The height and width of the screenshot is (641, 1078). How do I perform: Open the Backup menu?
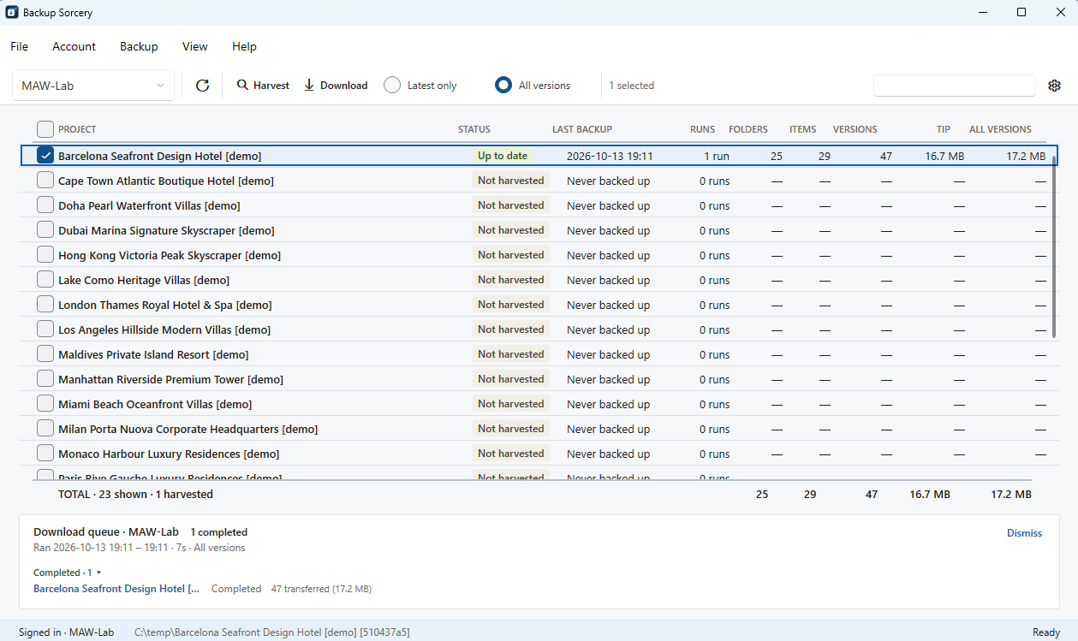click(x=139, y=46)
